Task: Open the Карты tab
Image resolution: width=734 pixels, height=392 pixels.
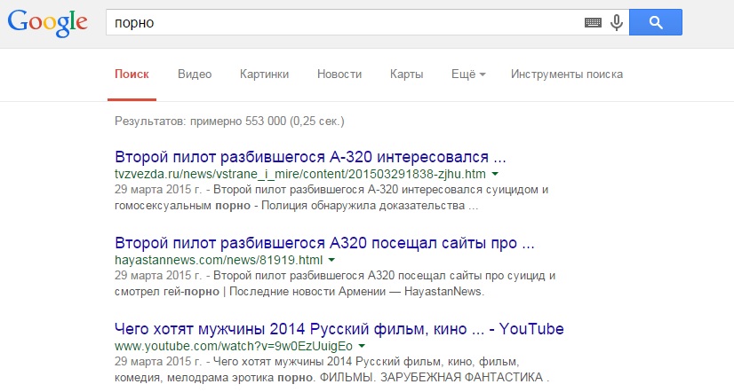Action: pos(406,74)
